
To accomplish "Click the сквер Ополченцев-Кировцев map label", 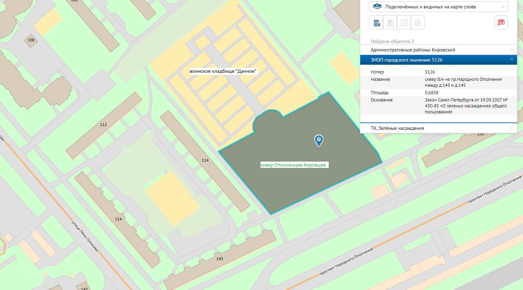I will [293, 165].
